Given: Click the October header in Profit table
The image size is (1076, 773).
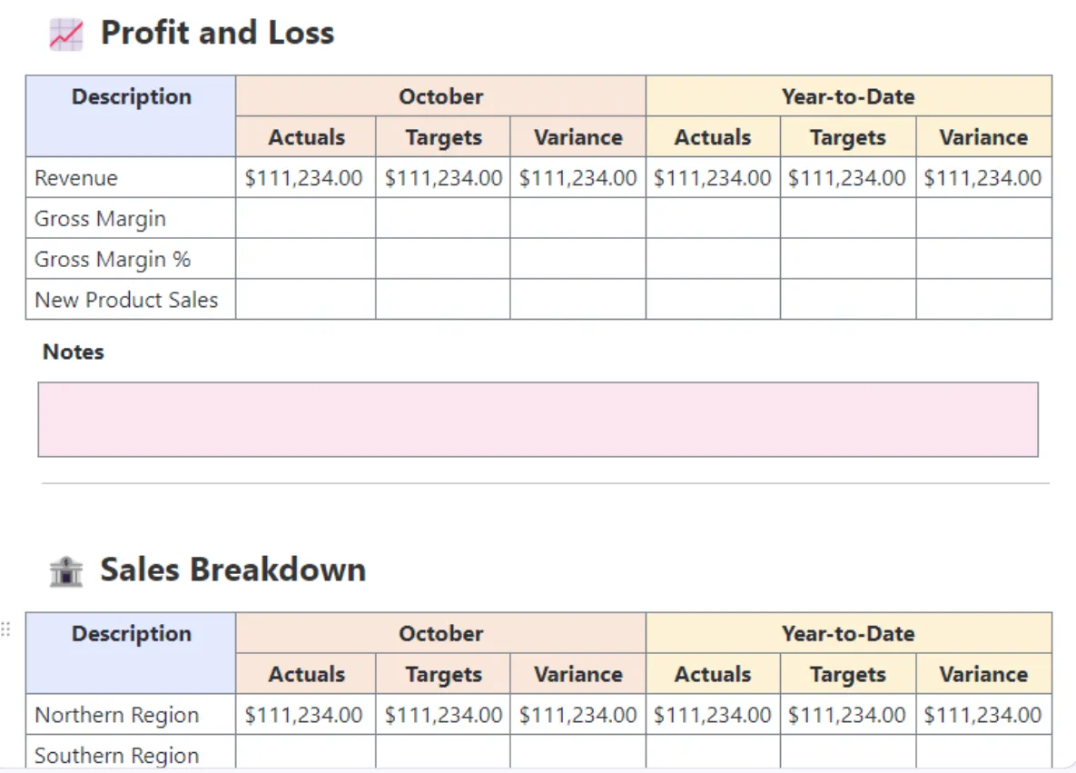Looking at the screenshot, I should pyautogui.click(x=440, y=96).
